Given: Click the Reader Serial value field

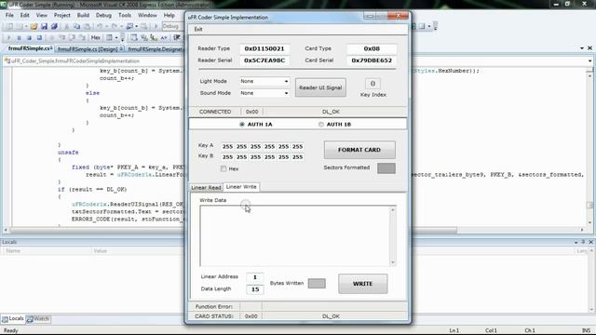Looking at the screenshot, I should point(264,60).
